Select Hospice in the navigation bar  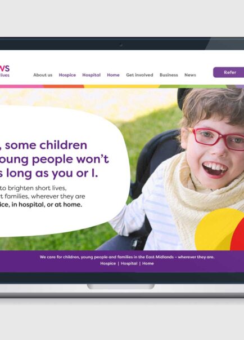(67, 75)
